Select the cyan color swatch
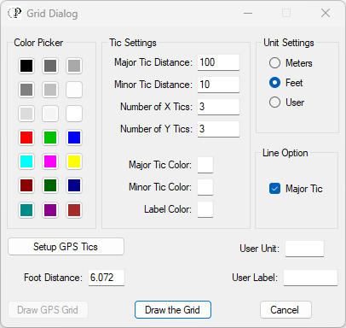346x328 pixels. pyautogui.click(x=26, y=161)
